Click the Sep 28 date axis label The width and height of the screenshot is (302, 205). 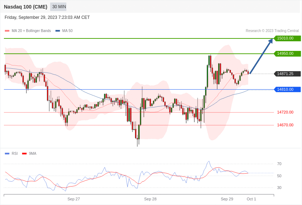tap(150, 199)
